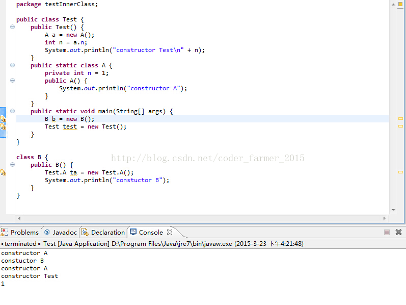Switch to the Javadoc tab
Screen dimensions: 406x305
click(x=61, y=232)
